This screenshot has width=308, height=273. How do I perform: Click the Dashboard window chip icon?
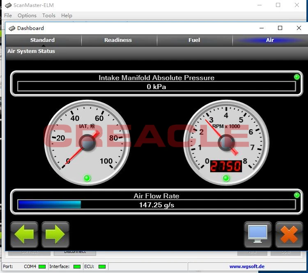point(12,28)
